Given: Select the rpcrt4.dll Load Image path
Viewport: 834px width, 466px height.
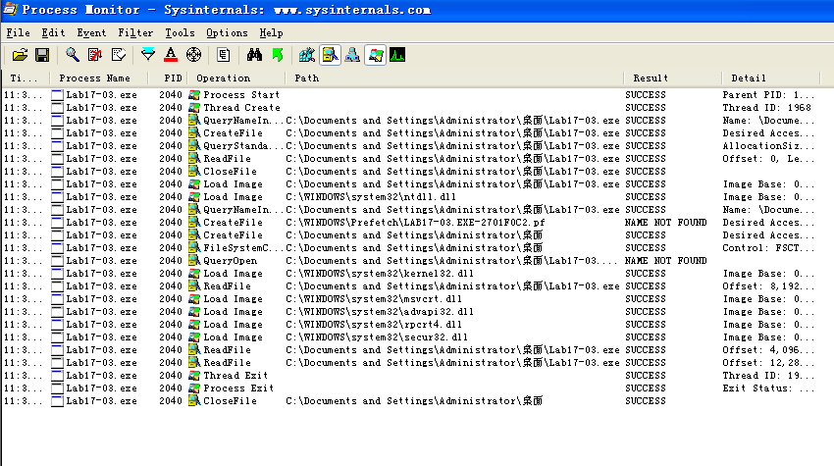Looking at the screenshot, I should (x=374, y=325).
